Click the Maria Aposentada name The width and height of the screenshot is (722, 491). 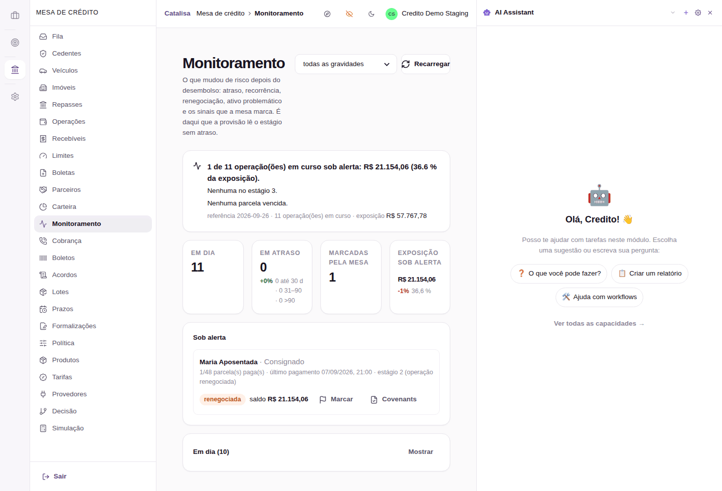coord(229,362)
